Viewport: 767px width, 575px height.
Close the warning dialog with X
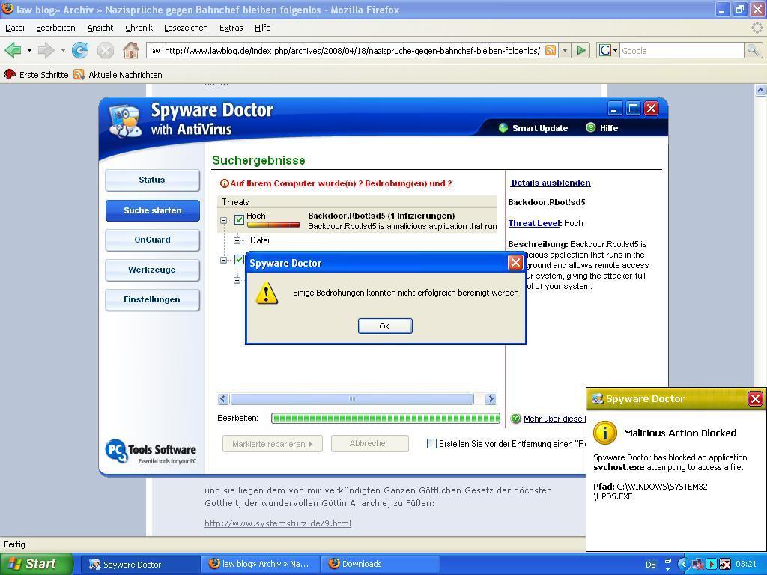coord(515,263)
